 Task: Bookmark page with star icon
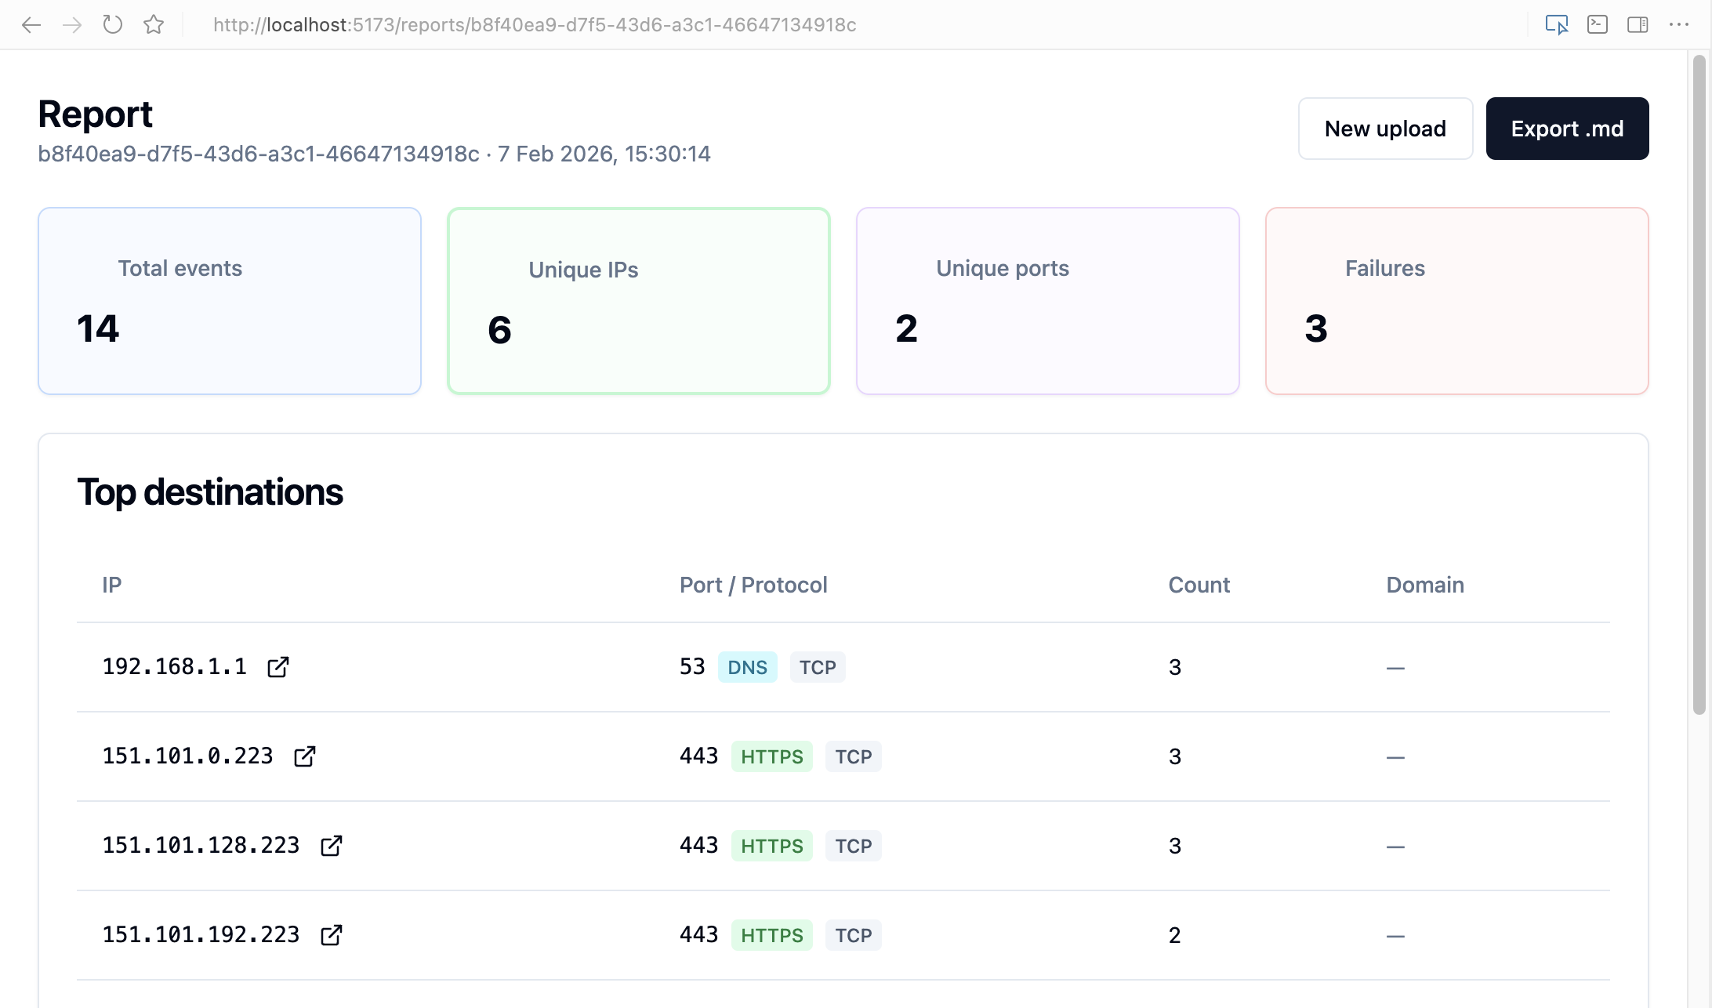pos(154,25)
